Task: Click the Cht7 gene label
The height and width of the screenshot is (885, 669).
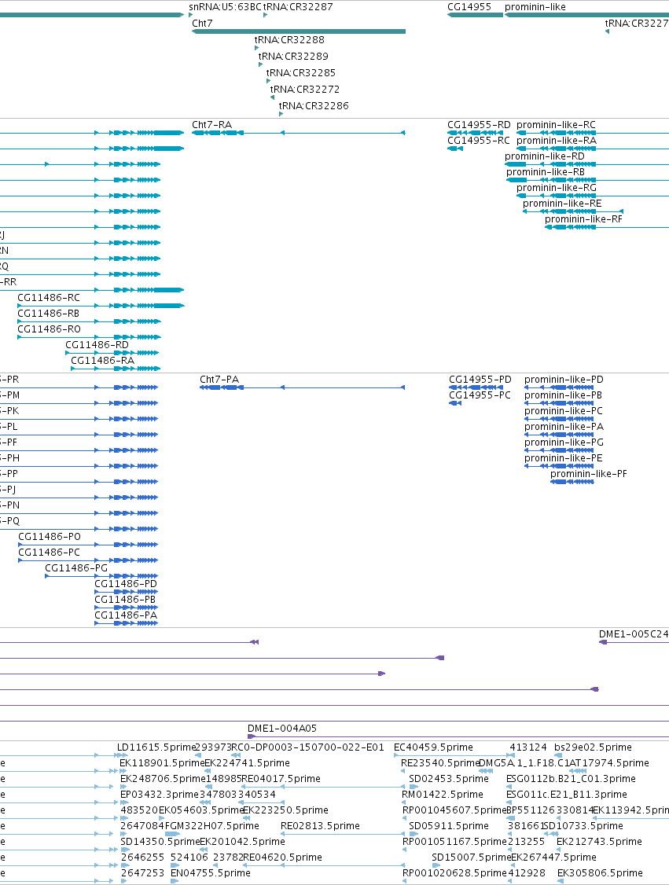Action: click(202, 23)
